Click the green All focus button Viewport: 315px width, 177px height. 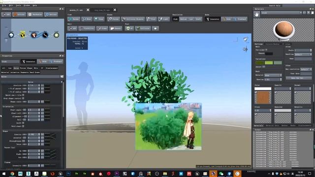tap(129, 29)
